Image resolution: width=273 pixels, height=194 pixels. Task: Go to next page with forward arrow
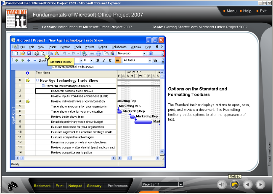click(260, 184)
